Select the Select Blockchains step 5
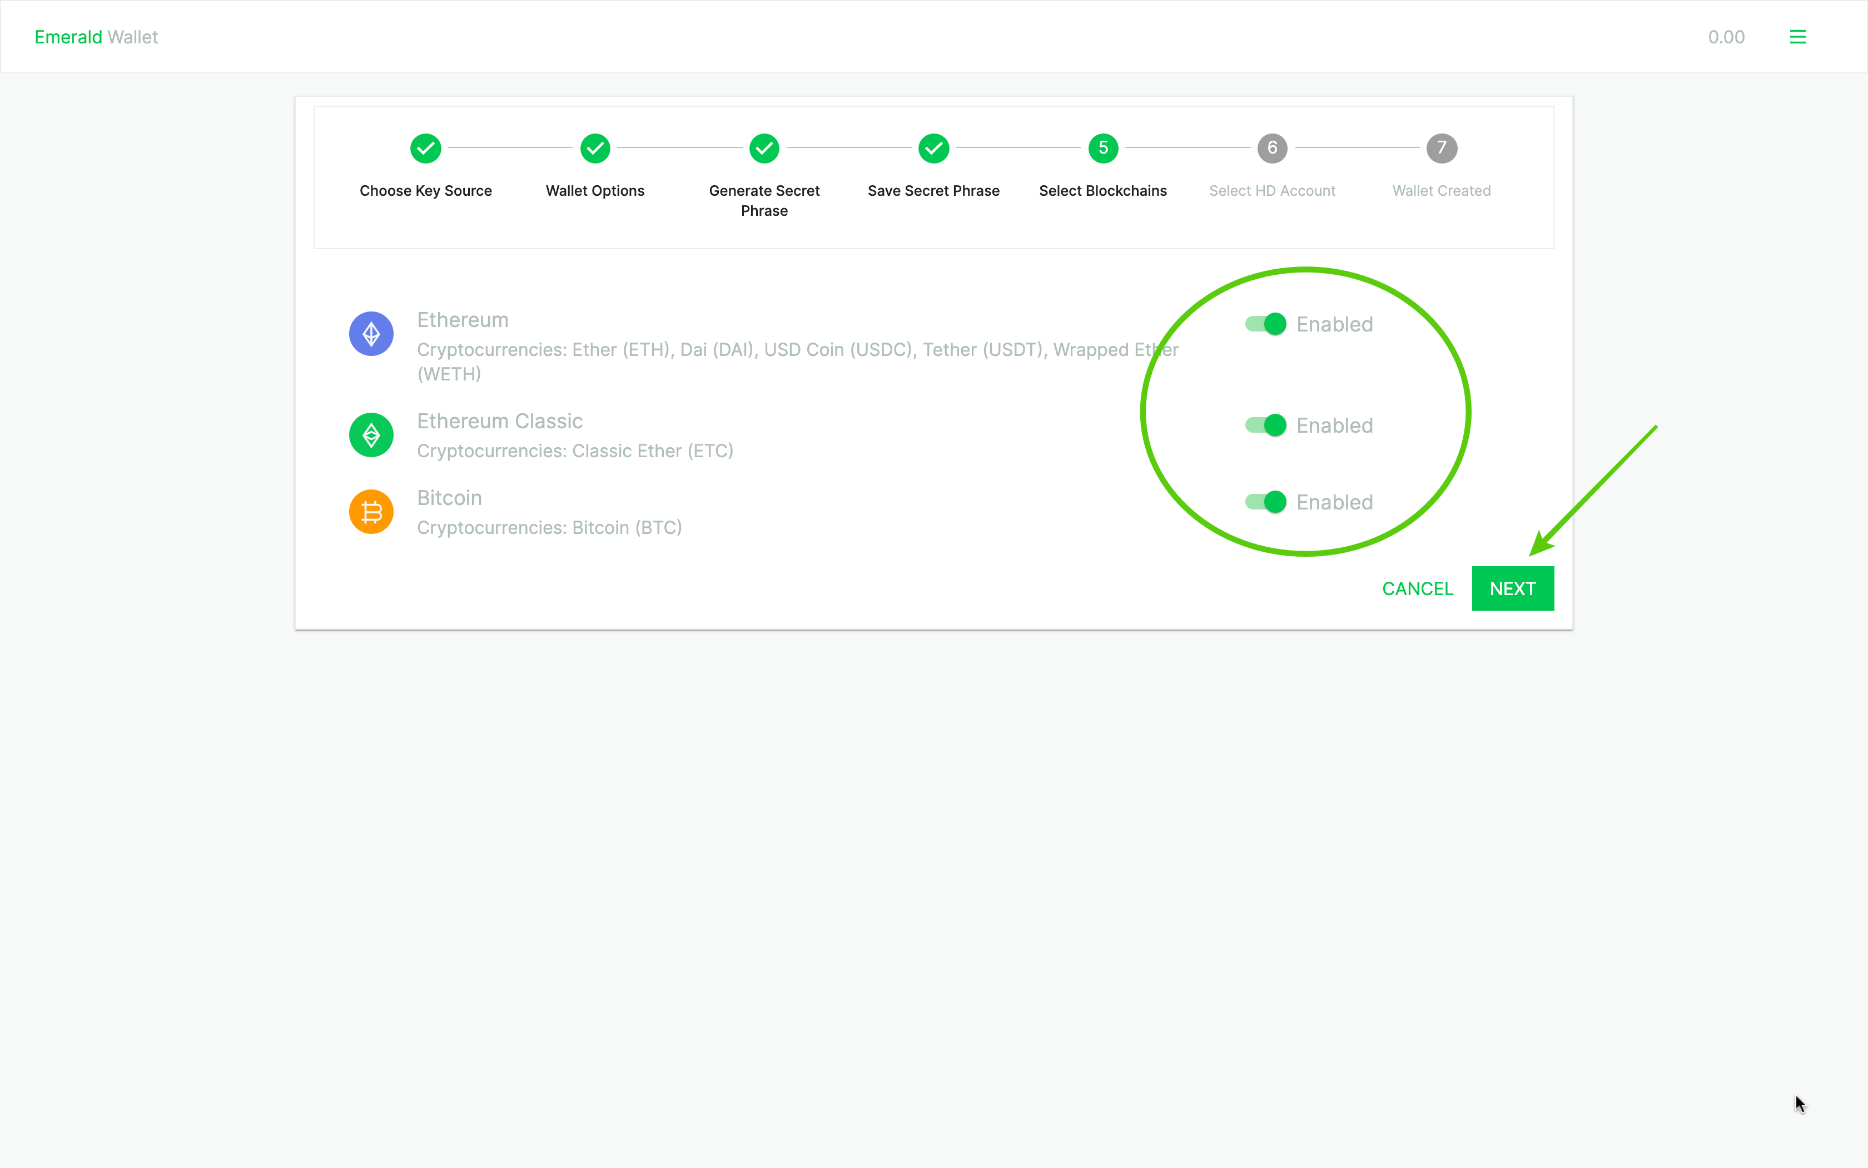The image size is (1868, 1168). click(x=1103, y=148)
